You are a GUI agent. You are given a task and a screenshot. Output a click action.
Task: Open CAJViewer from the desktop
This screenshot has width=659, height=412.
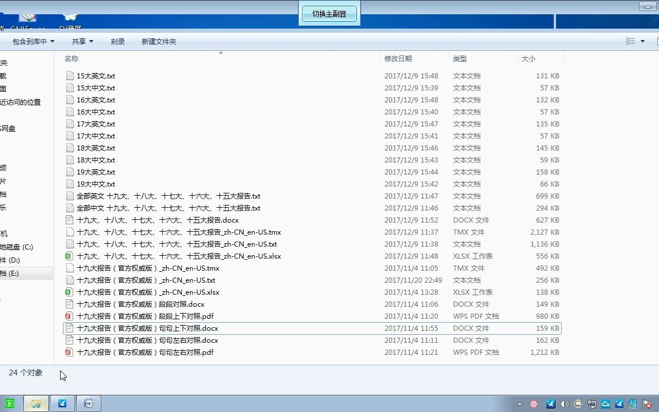point(27,17)
